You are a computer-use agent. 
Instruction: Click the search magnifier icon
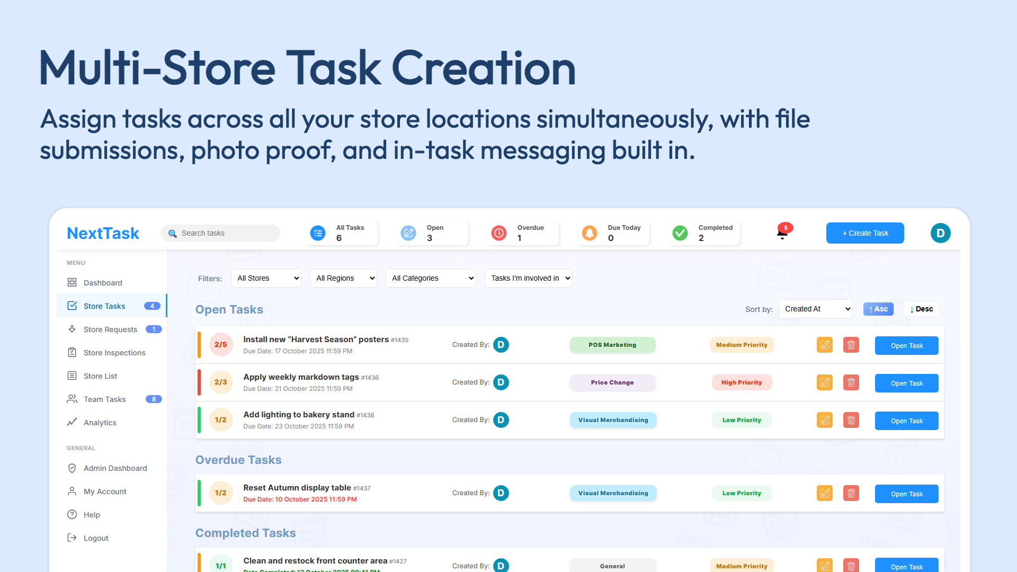[x=172, y=234]
